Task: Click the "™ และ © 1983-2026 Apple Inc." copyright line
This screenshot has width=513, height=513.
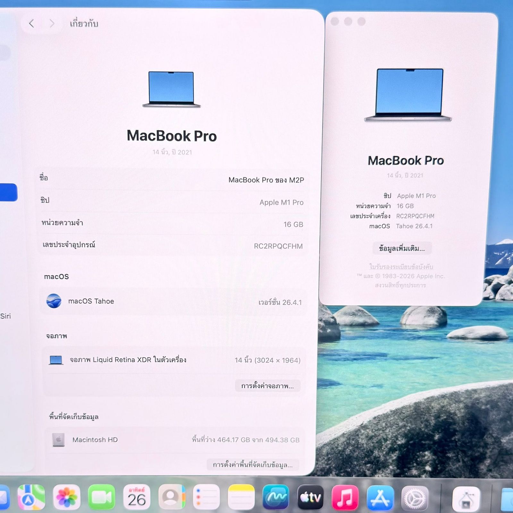Action: coord(401,276)
